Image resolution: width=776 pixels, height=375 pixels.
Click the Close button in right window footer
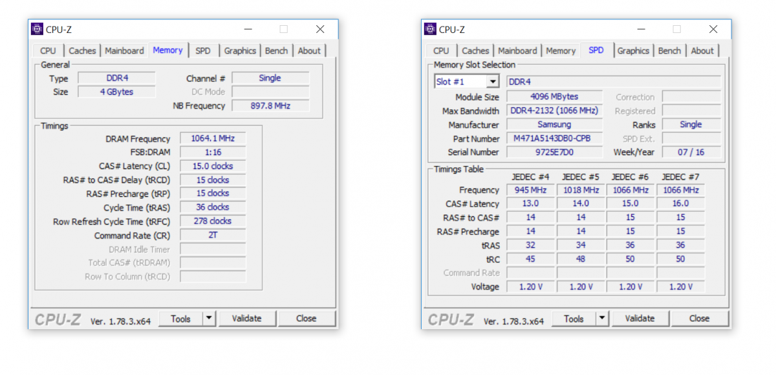click(700, 318)
